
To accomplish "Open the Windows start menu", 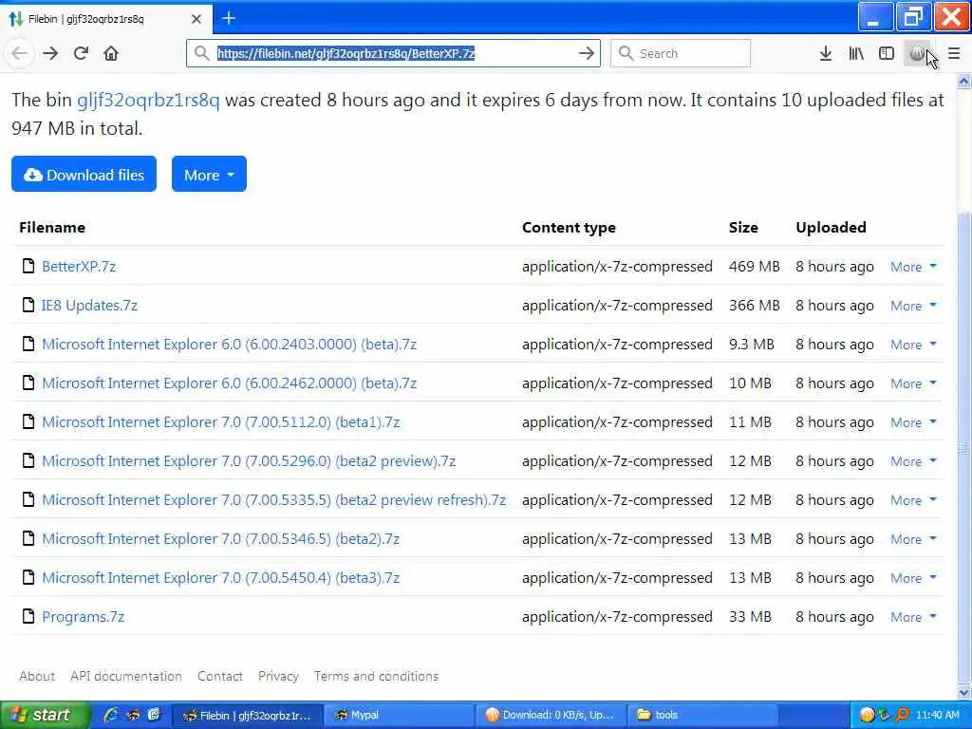I will pos(44,715).
